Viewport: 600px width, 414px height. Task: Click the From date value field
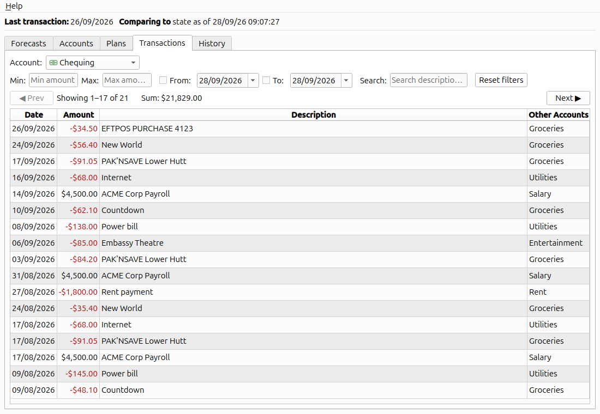click(x=223, y=81)
